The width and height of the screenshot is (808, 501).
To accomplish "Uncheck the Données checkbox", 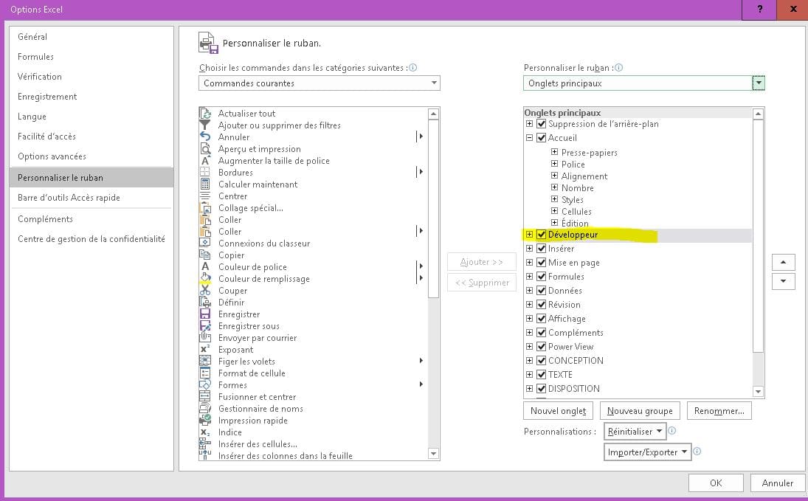I will pyautogui.click(x=541, y=290).
